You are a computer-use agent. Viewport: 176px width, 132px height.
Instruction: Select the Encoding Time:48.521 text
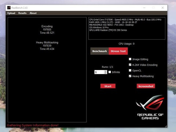[47, 33]
